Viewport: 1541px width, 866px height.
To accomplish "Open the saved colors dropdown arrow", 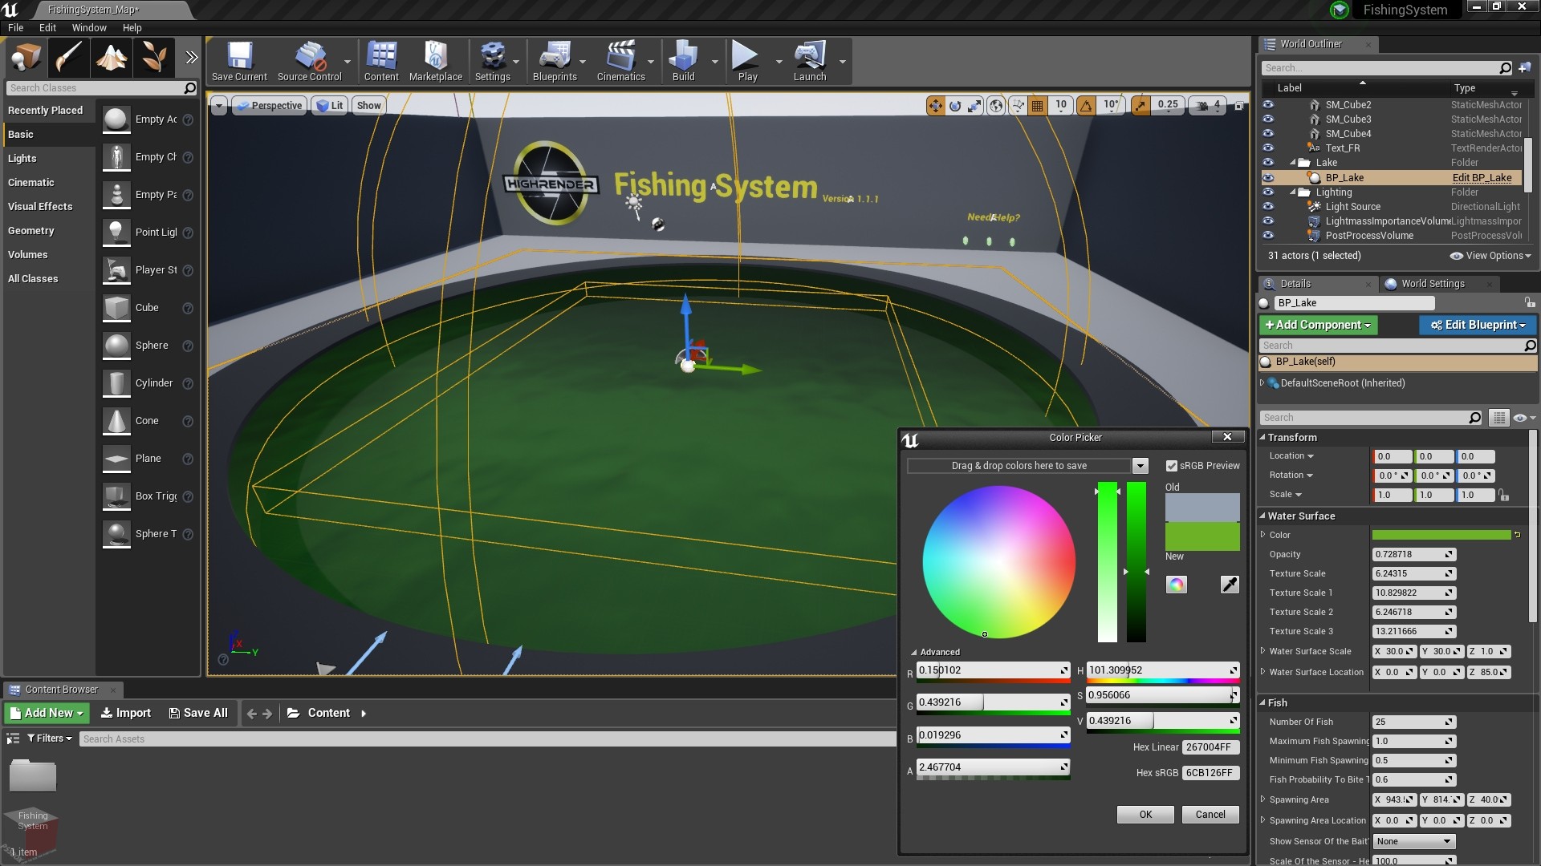I will 1140,466.
